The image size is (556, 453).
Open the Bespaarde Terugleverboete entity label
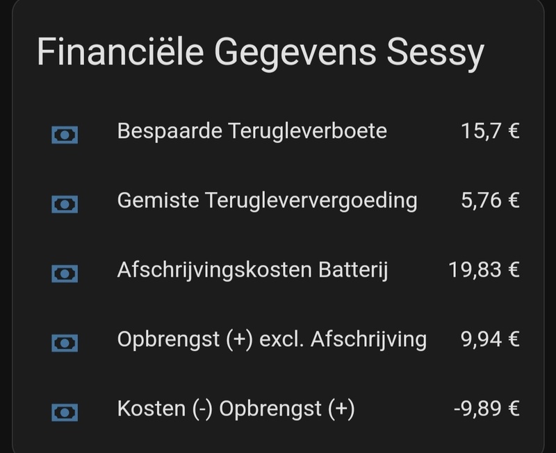(x=252, y=131)
